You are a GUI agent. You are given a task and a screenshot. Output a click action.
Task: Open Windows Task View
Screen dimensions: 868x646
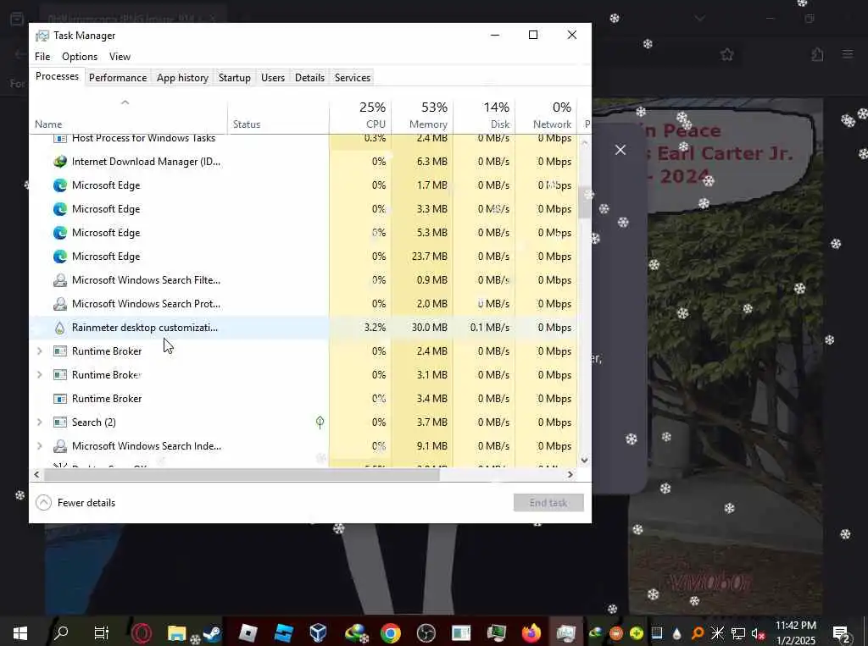point(102,632)
